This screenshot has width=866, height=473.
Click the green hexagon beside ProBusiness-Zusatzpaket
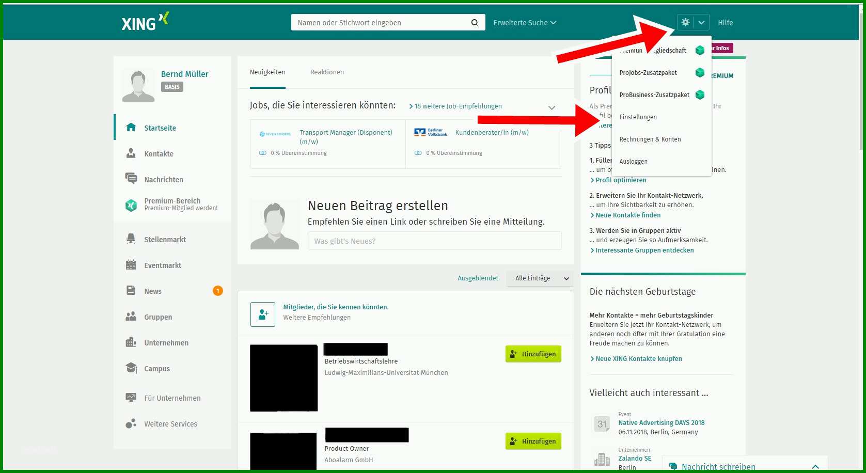pos(700,94)
